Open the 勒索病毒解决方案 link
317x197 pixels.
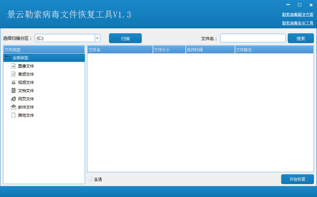coord(298,15)
